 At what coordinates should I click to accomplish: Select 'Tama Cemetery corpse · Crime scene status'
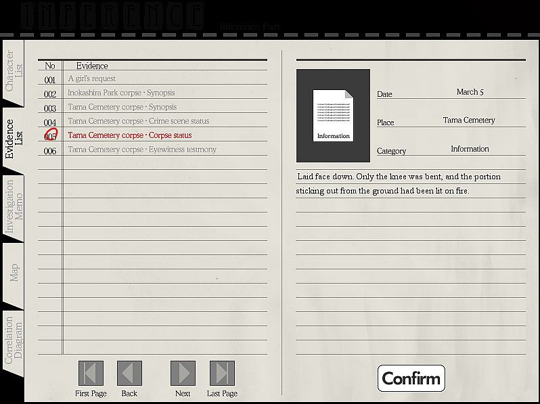139,121
